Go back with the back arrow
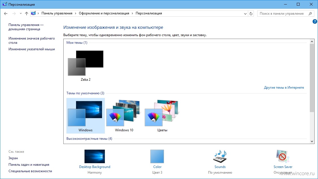The width and height of the screenshot is (318, 179). pyautogui.click(x=6, y=14)
